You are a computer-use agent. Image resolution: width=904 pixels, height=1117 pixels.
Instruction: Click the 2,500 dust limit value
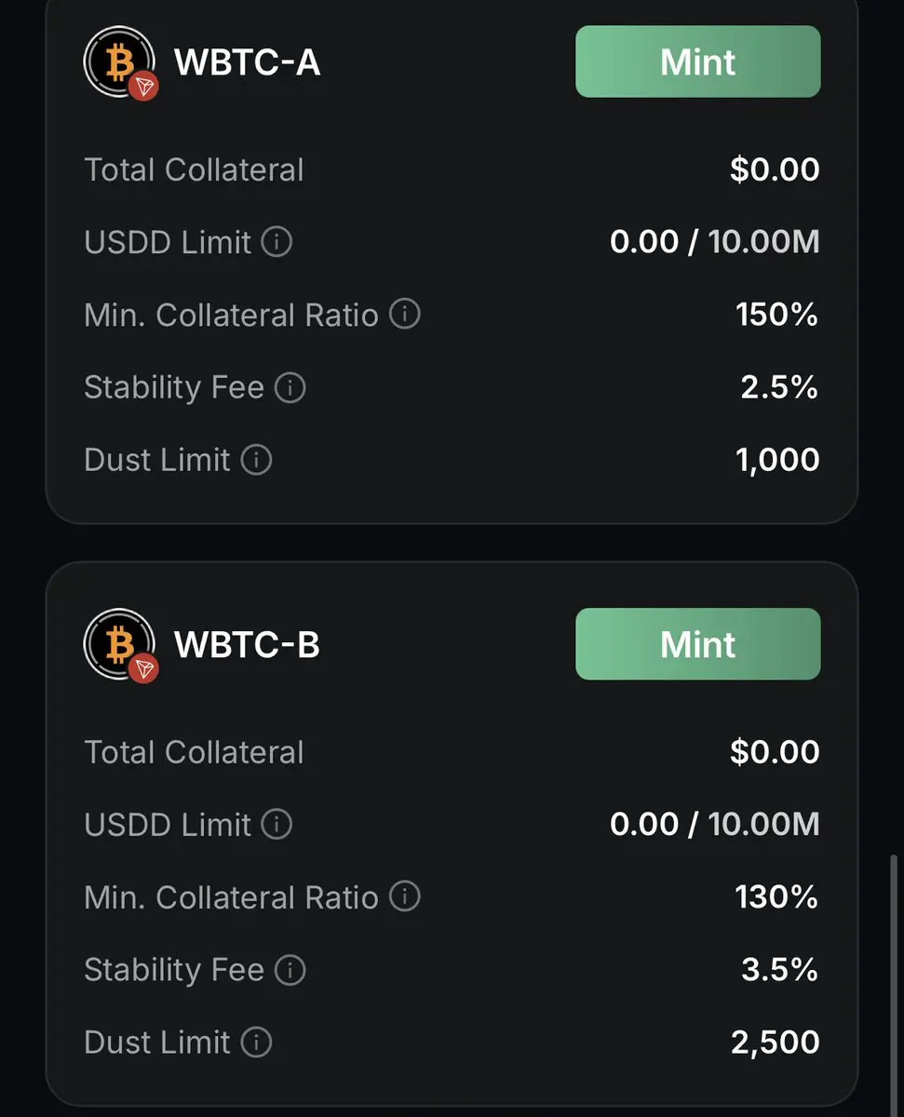click(775, 1043)
